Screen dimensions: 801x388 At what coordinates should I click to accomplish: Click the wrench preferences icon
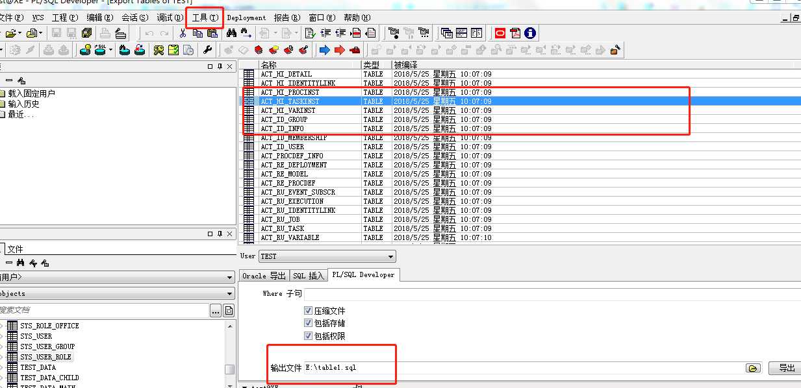click(208, 49)
